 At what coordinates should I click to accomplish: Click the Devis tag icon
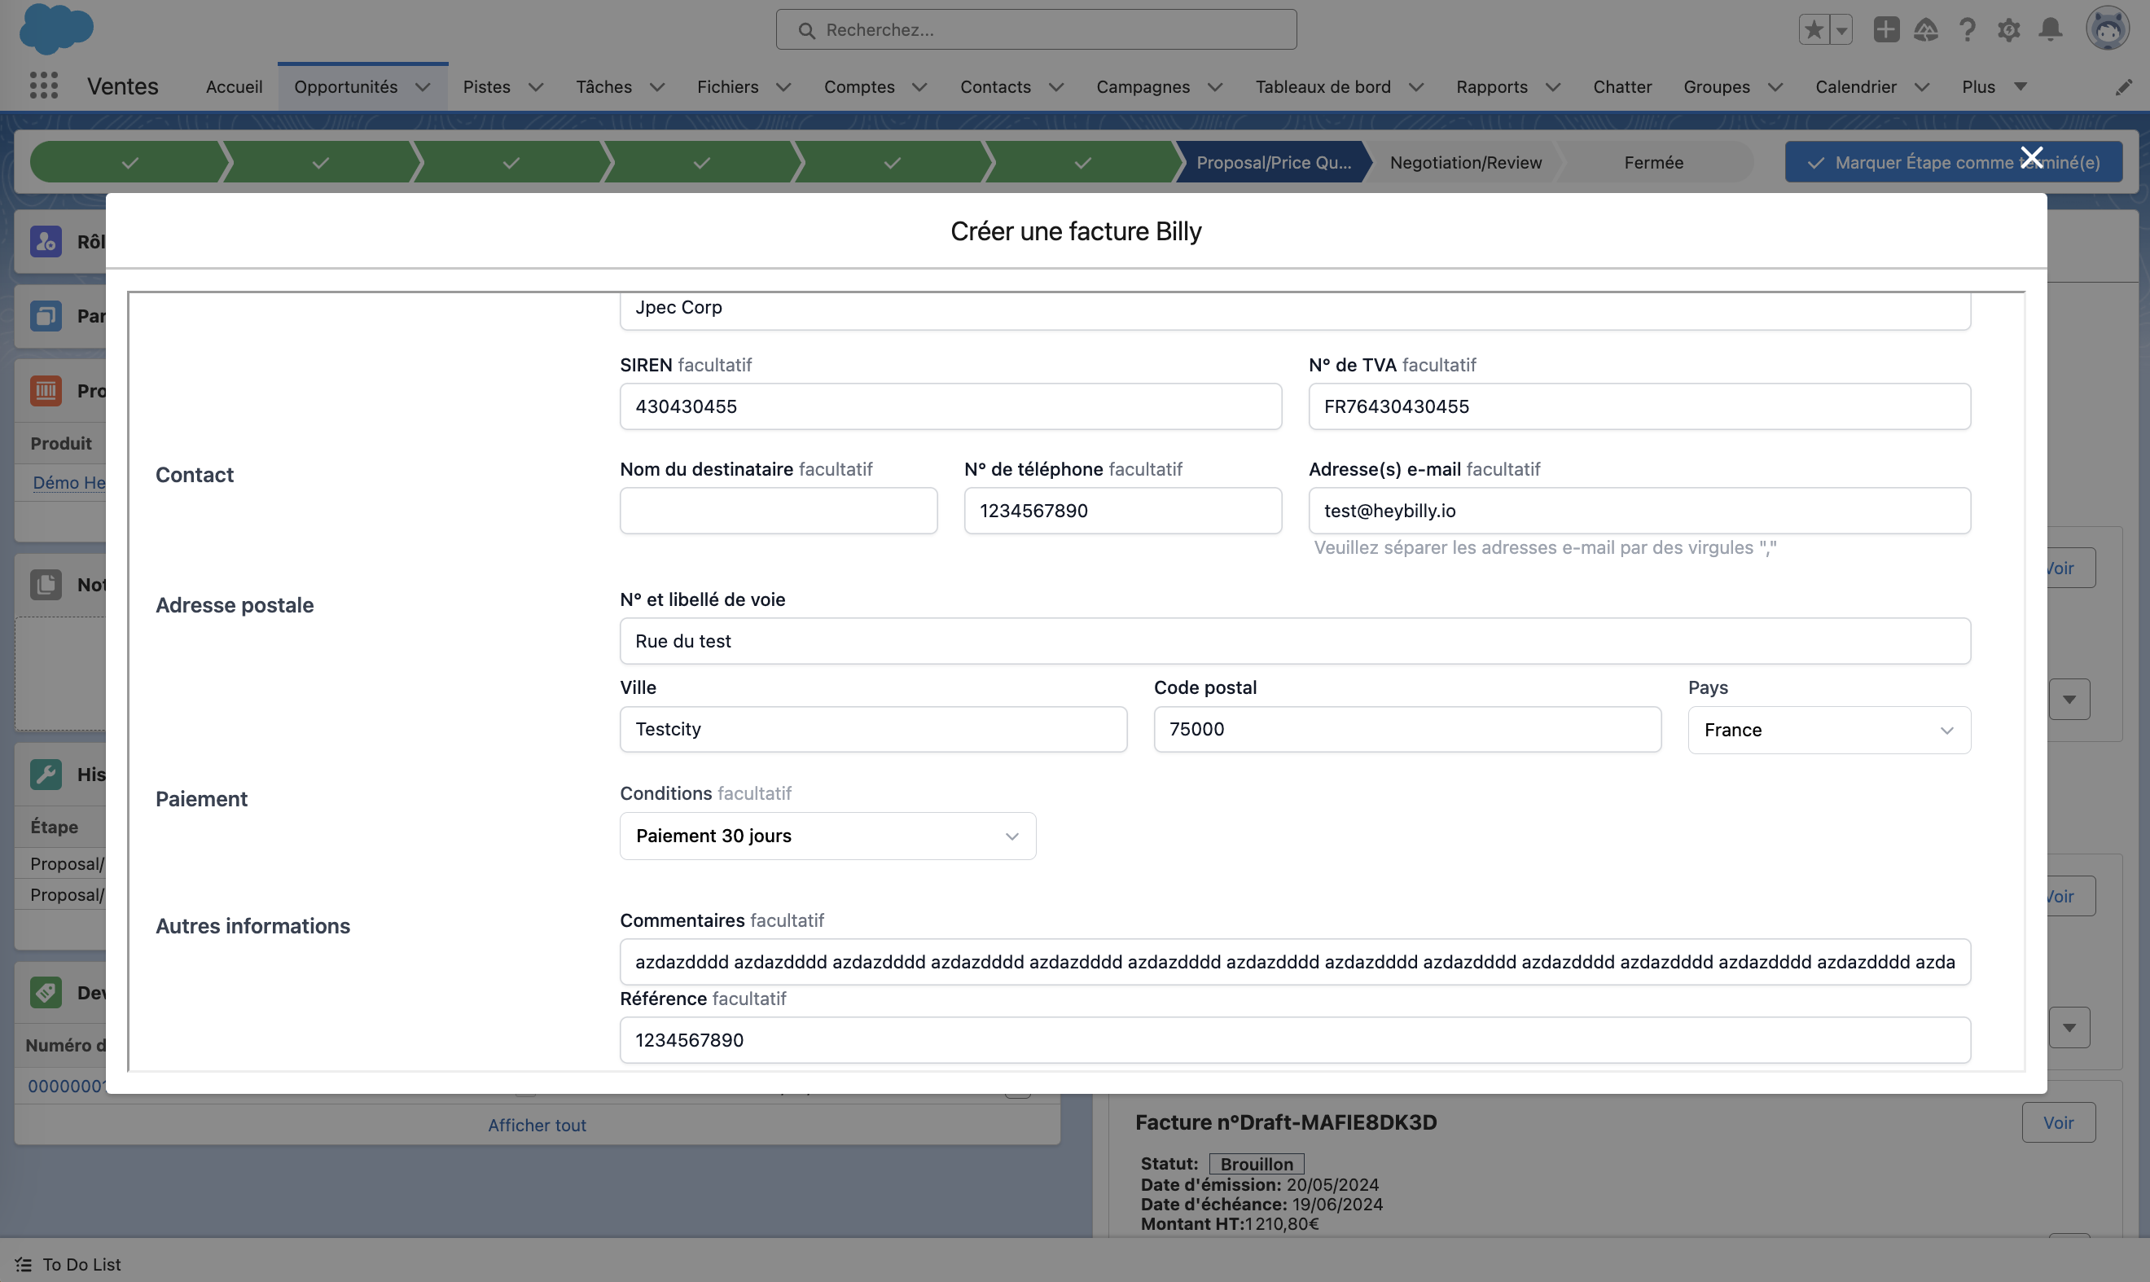coord(46,992)
